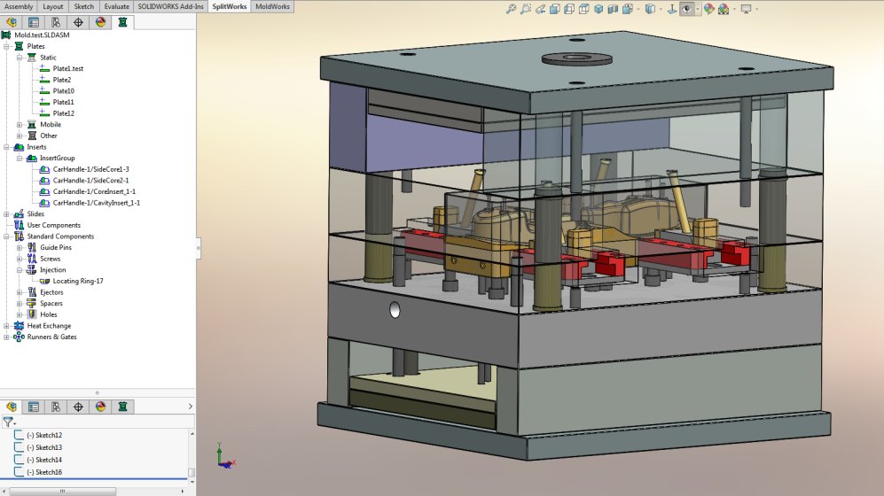Open the MoldWorks manager tab in upper panel

[x=122, y=22]
